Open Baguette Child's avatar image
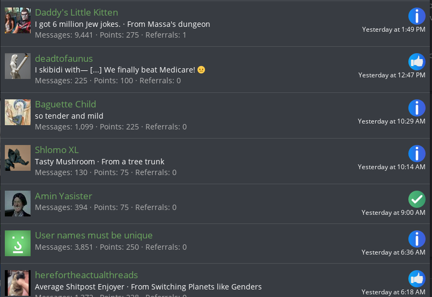Image resolution: width=432 pixels, height=297 pixels. click(x=18, y=112)
